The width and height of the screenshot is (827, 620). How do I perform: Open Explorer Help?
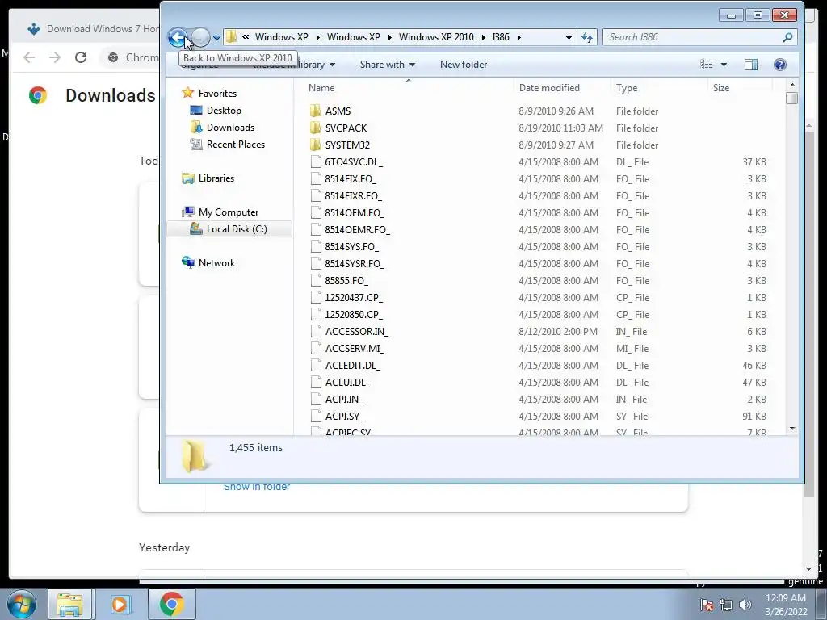pyautogui.click(x=780, y=65)
